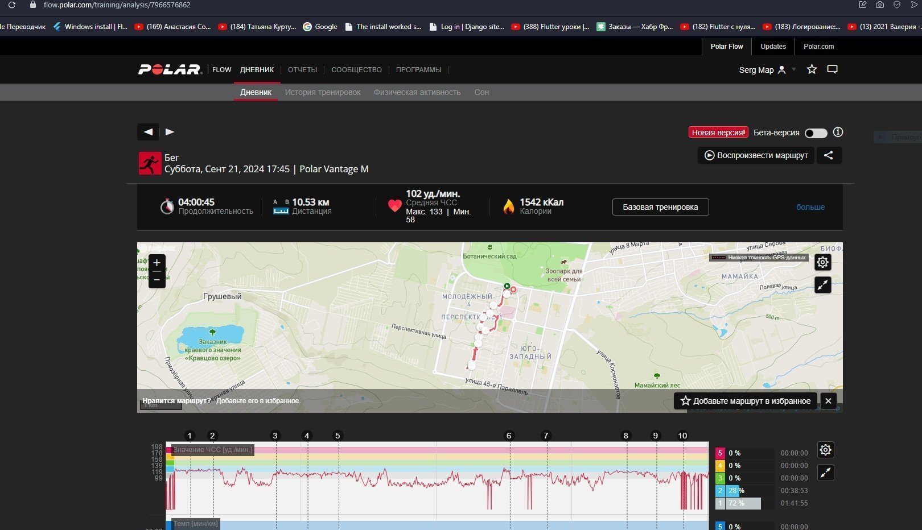Viewport: 922px width, 530px height.
Task: Select lap marker 1 on chart
Action: tap(190, 436)
